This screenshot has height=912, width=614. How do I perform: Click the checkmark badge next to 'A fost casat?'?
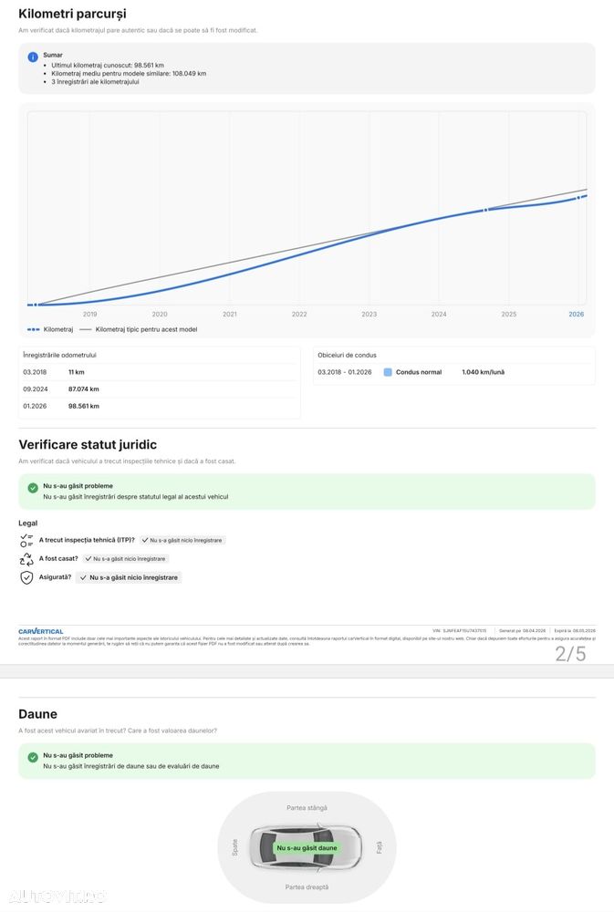pos(125,558)
